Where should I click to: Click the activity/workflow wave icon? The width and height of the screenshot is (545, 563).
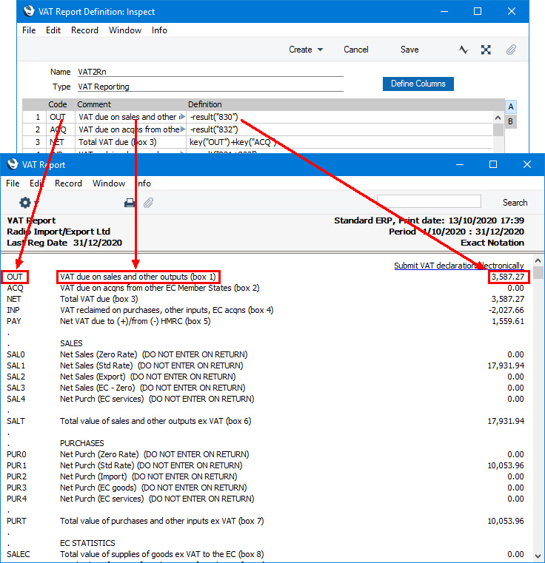pos(464,50)
